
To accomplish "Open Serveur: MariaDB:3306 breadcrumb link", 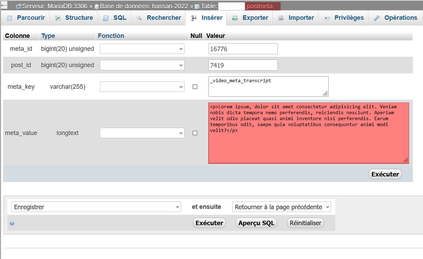I will 55,7.
